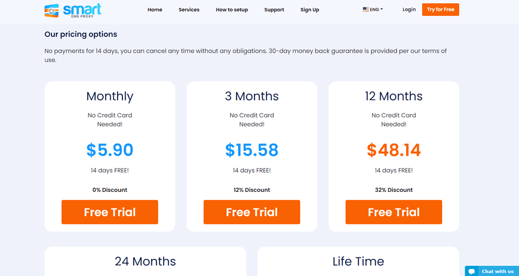Click the US flag language icon

[366, 10]
